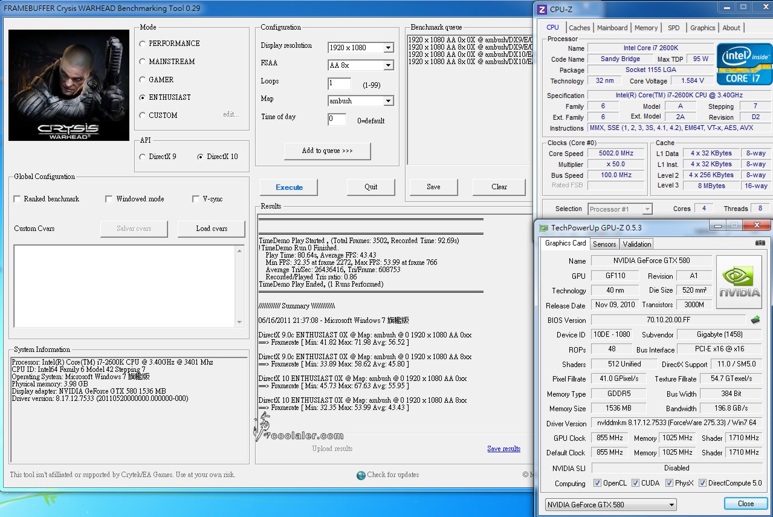Open the Display resolution dropdown

coord(361,48)
